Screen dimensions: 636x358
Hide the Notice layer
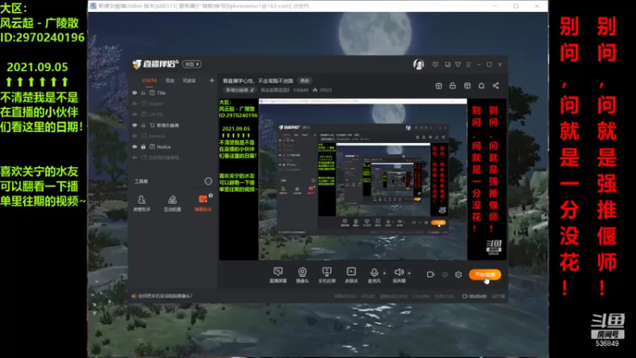click(x=134, y=147)
